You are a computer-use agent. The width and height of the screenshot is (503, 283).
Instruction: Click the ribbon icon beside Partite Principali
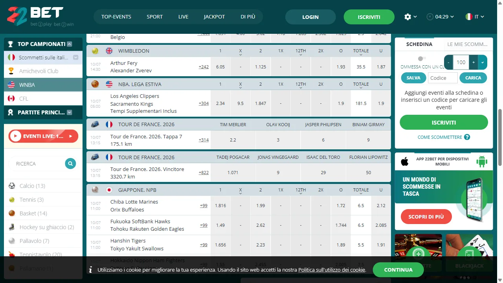coord(11,112)
